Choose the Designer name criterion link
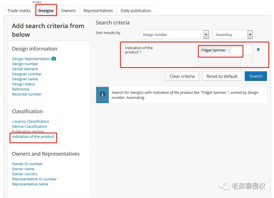The height and width of the screenshot is (198, 274). pyautogui.click(x=25, y=79)
